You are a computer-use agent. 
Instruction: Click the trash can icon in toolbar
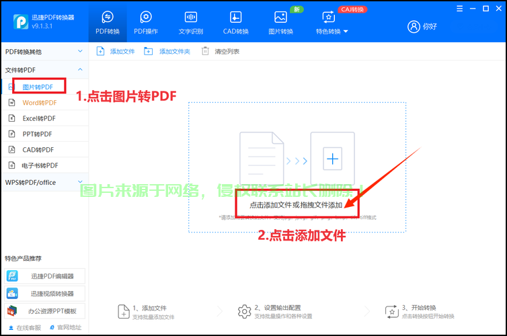205,51
